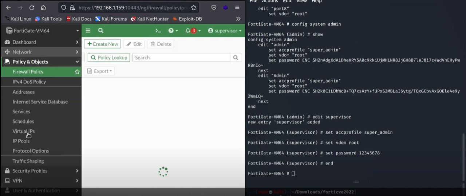Screen dimensions: 466x196
Task: Open the terminal Actions menu
Action: 270,1
